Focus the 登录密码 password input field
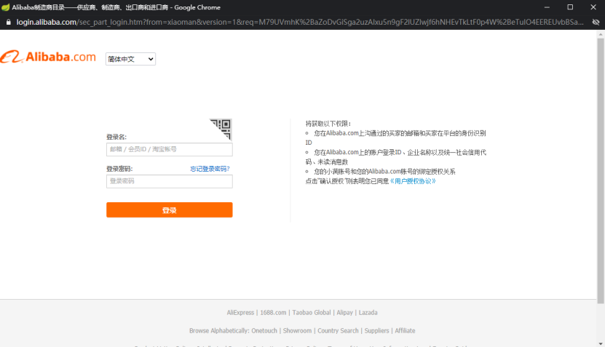Viewport: 605px width, 347px height. click(170, 181)
